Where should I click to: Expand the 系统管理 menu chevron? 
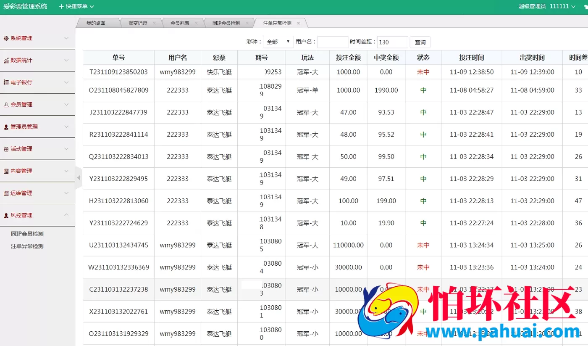pyautogui.click(x=66, y=38)
